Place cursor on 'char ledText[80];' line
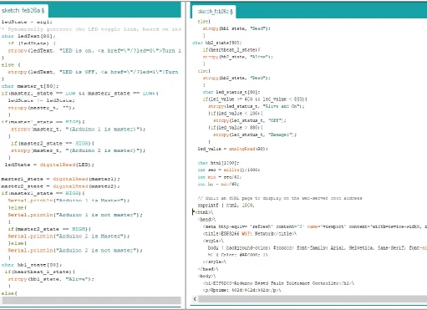Image resolution: width=427 pixels, height=310 pixels. [28, 36]
